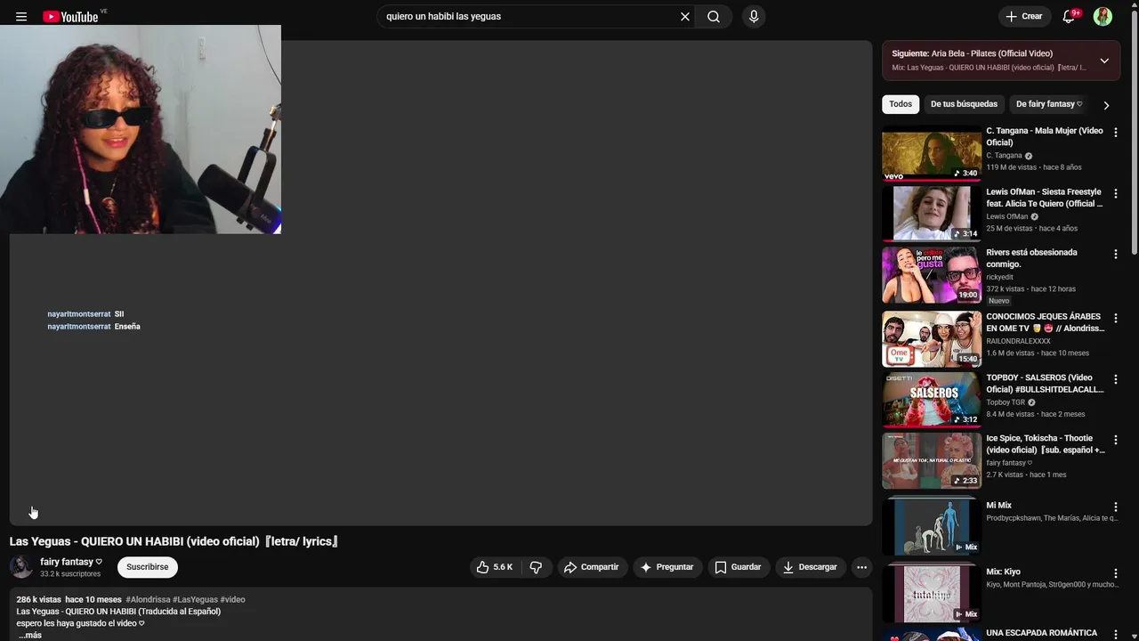1139x641 pixels.
Task: Open options for Mi Mix
Action: tap(1116, 507)
